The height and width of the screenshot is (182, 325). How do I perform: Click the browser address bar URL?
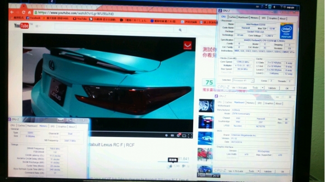click(76, 13)
